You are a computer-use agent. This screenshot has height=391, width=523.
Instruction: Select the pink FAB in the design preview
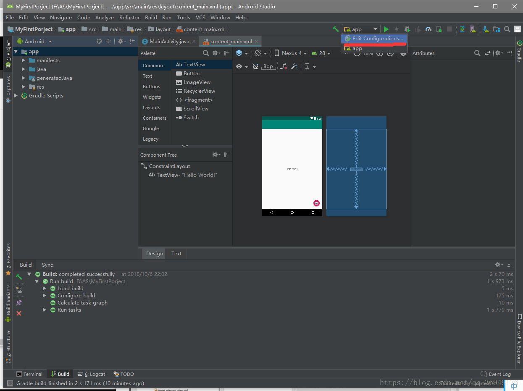316,203
